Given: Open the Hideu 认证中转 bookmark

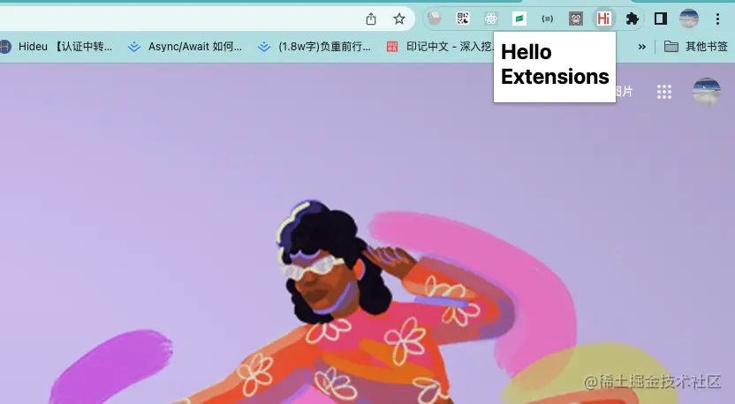Looking at the screenshot, I should pos(57,47).
